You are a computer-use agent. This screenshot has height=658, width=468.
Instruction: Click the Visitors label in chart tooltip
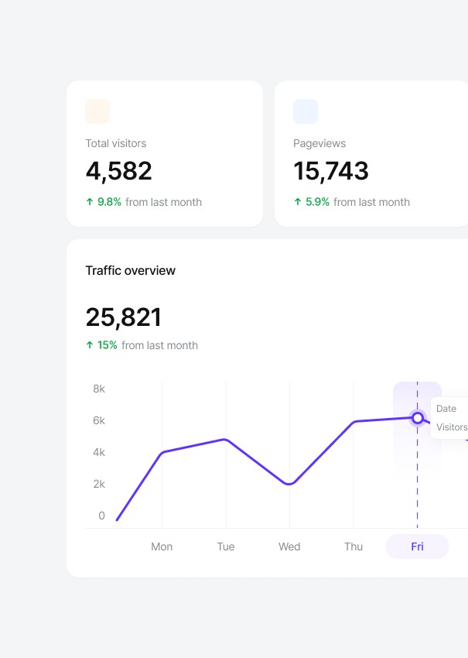click(452, 427)
